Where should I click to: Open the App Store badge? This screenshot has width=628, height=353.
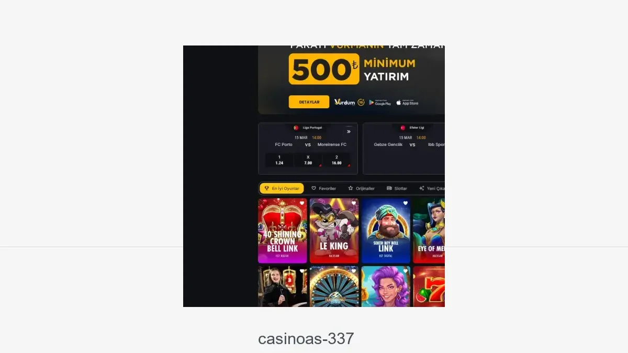[407, 103]
